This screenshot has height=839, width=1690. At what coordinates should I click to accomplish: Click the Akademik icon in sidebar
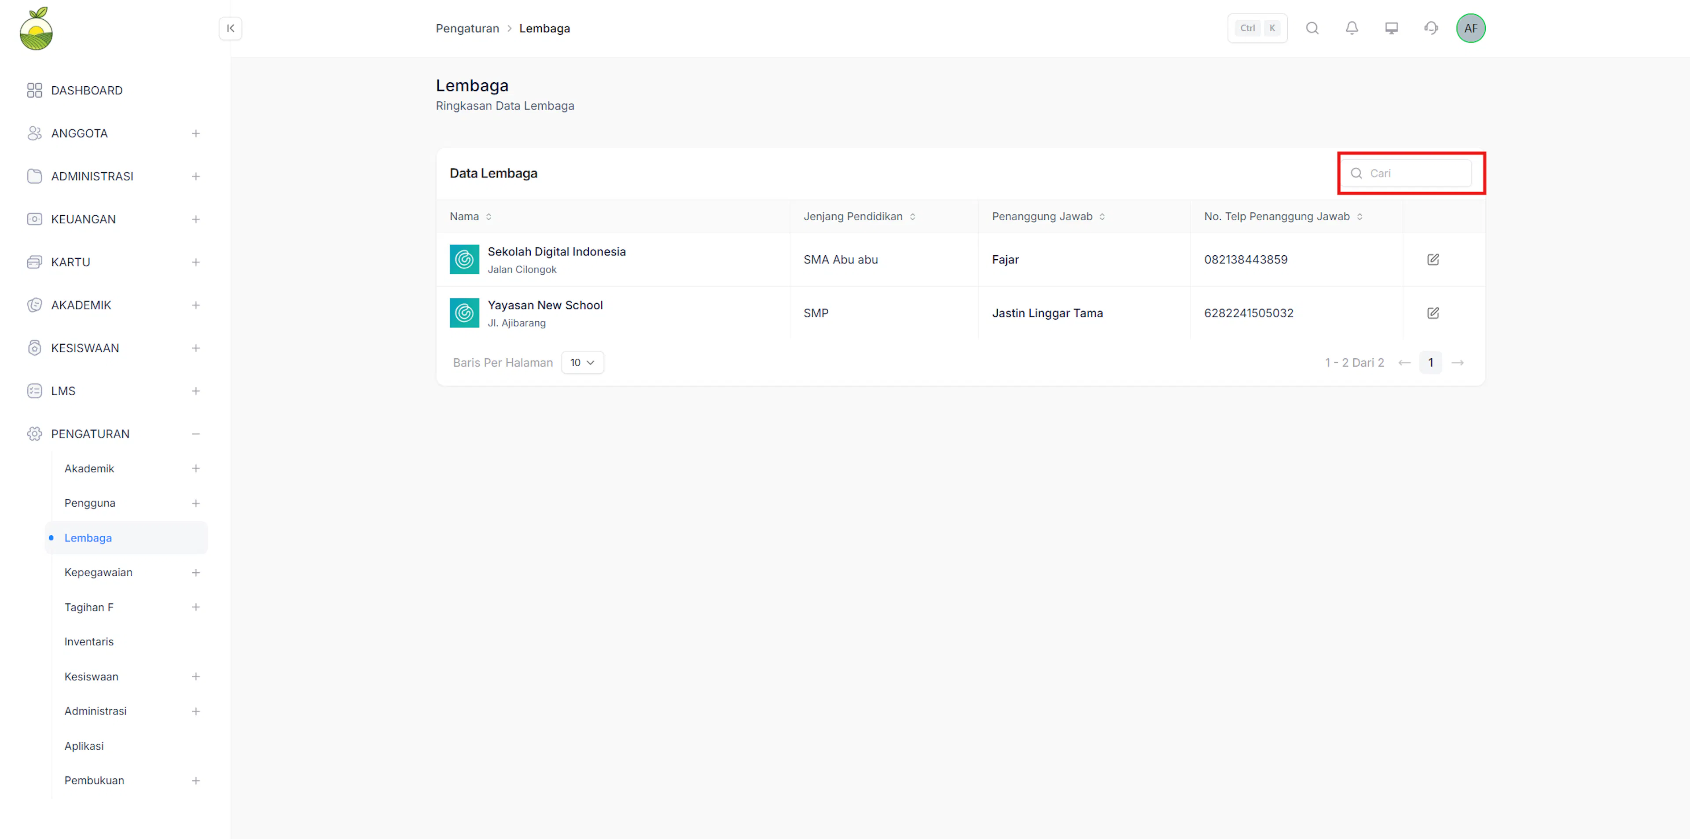[35, 305]
